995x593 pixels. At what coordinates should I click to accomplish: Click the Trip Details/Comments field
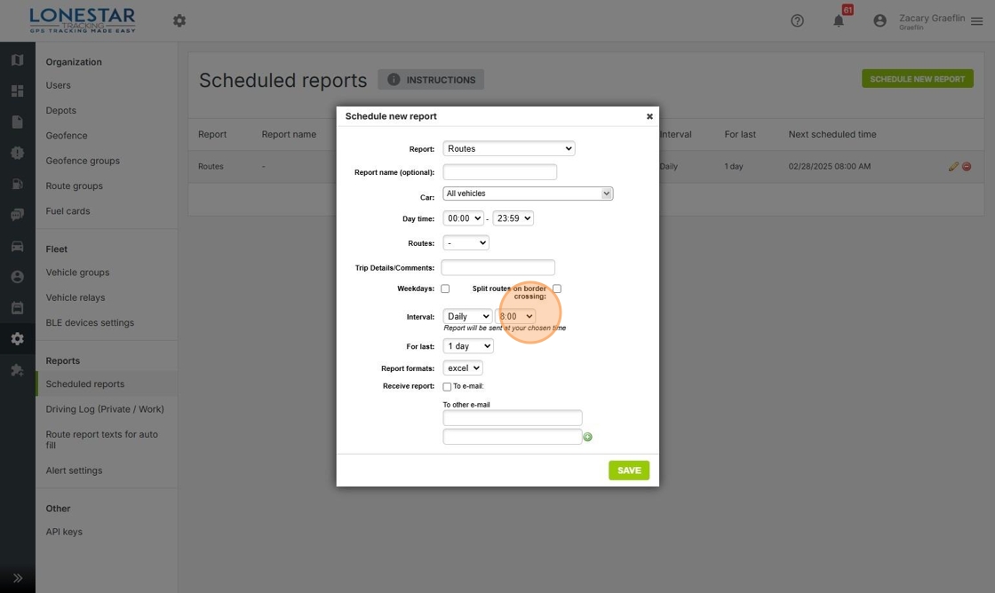tap(498, 267)
